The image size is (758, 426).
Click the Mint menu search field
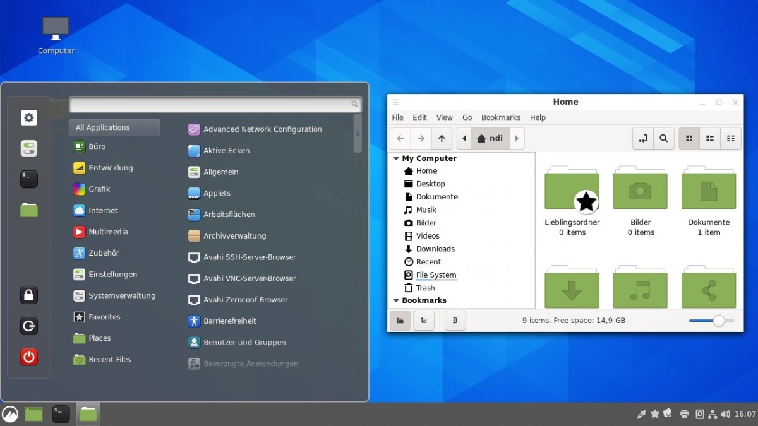point(215,103)
